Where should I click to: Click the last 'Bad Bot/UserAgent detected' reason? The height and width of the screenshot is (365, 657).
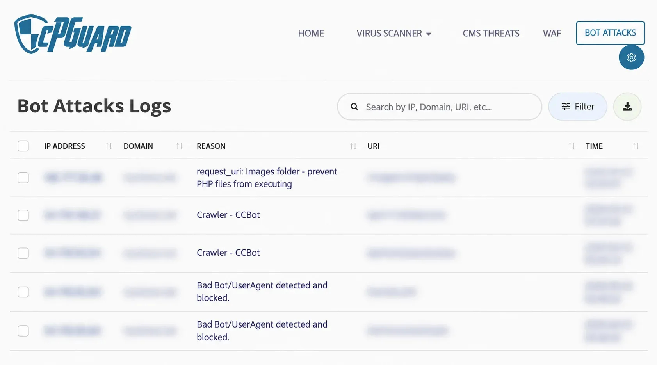[x=262, y=331]
